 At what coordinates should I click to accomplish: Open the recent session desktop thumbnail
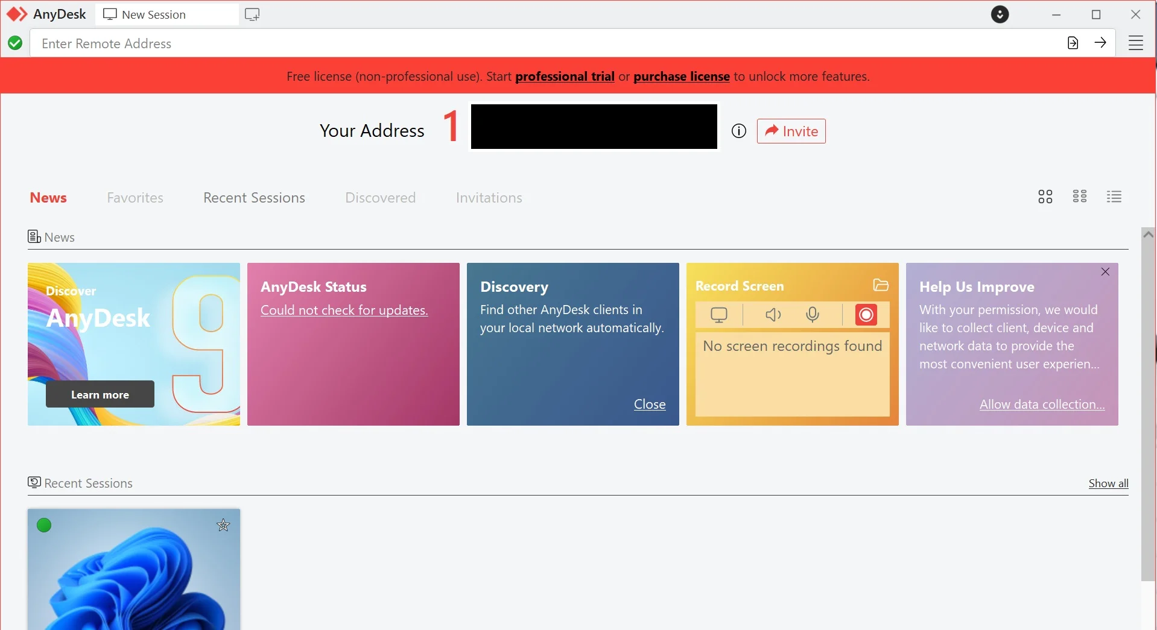[x=134, y=570]
